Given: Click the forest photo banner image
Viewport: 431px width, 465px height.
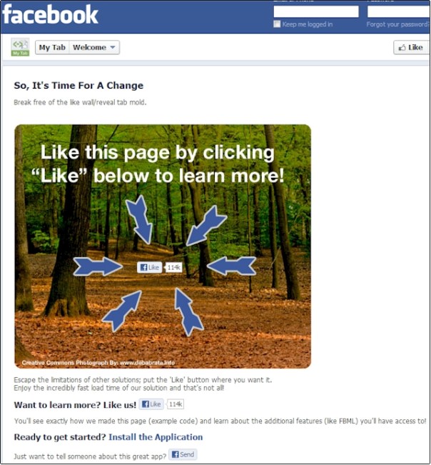Looking at the screenshot, I should (x=163, y=246).
